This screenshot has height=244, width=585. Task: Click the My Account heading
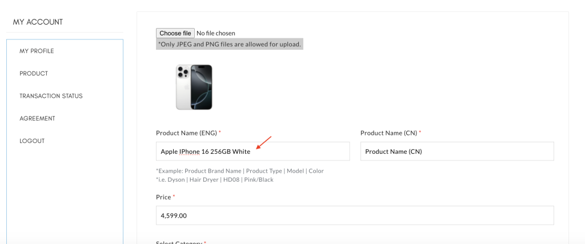point(38,22)
